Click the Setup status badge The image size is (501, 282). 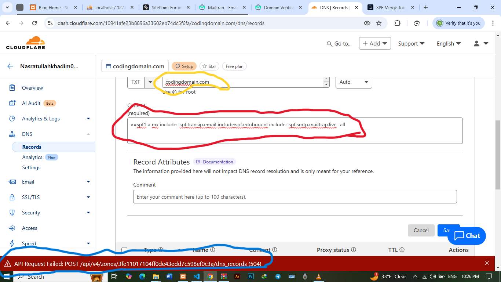[184, 66]
